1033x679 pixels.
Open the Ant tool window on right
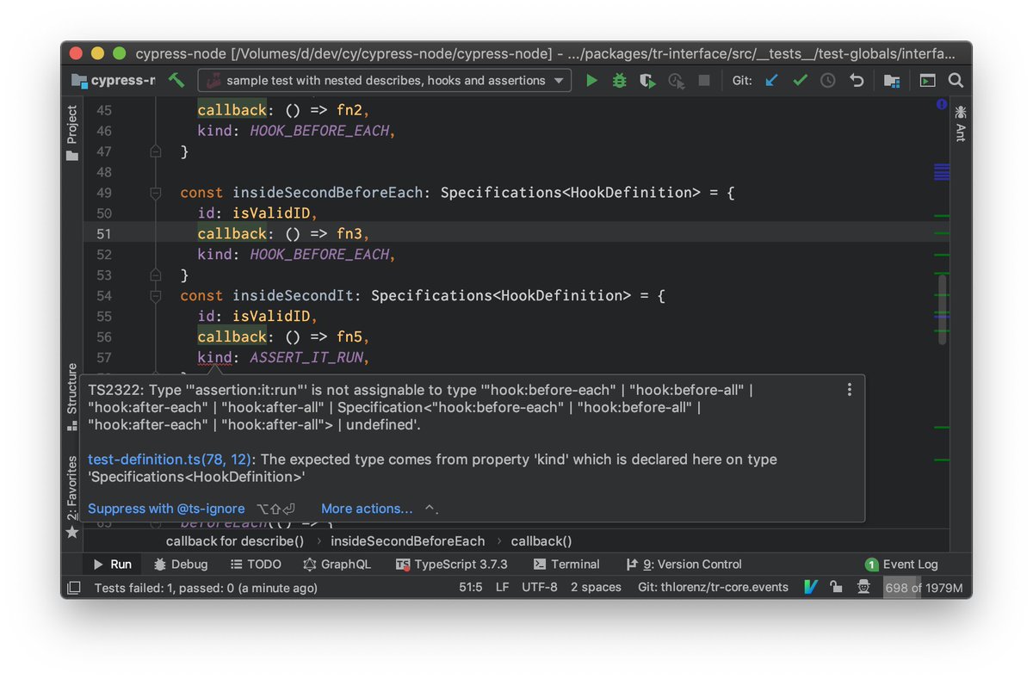[x=961, y=122]
